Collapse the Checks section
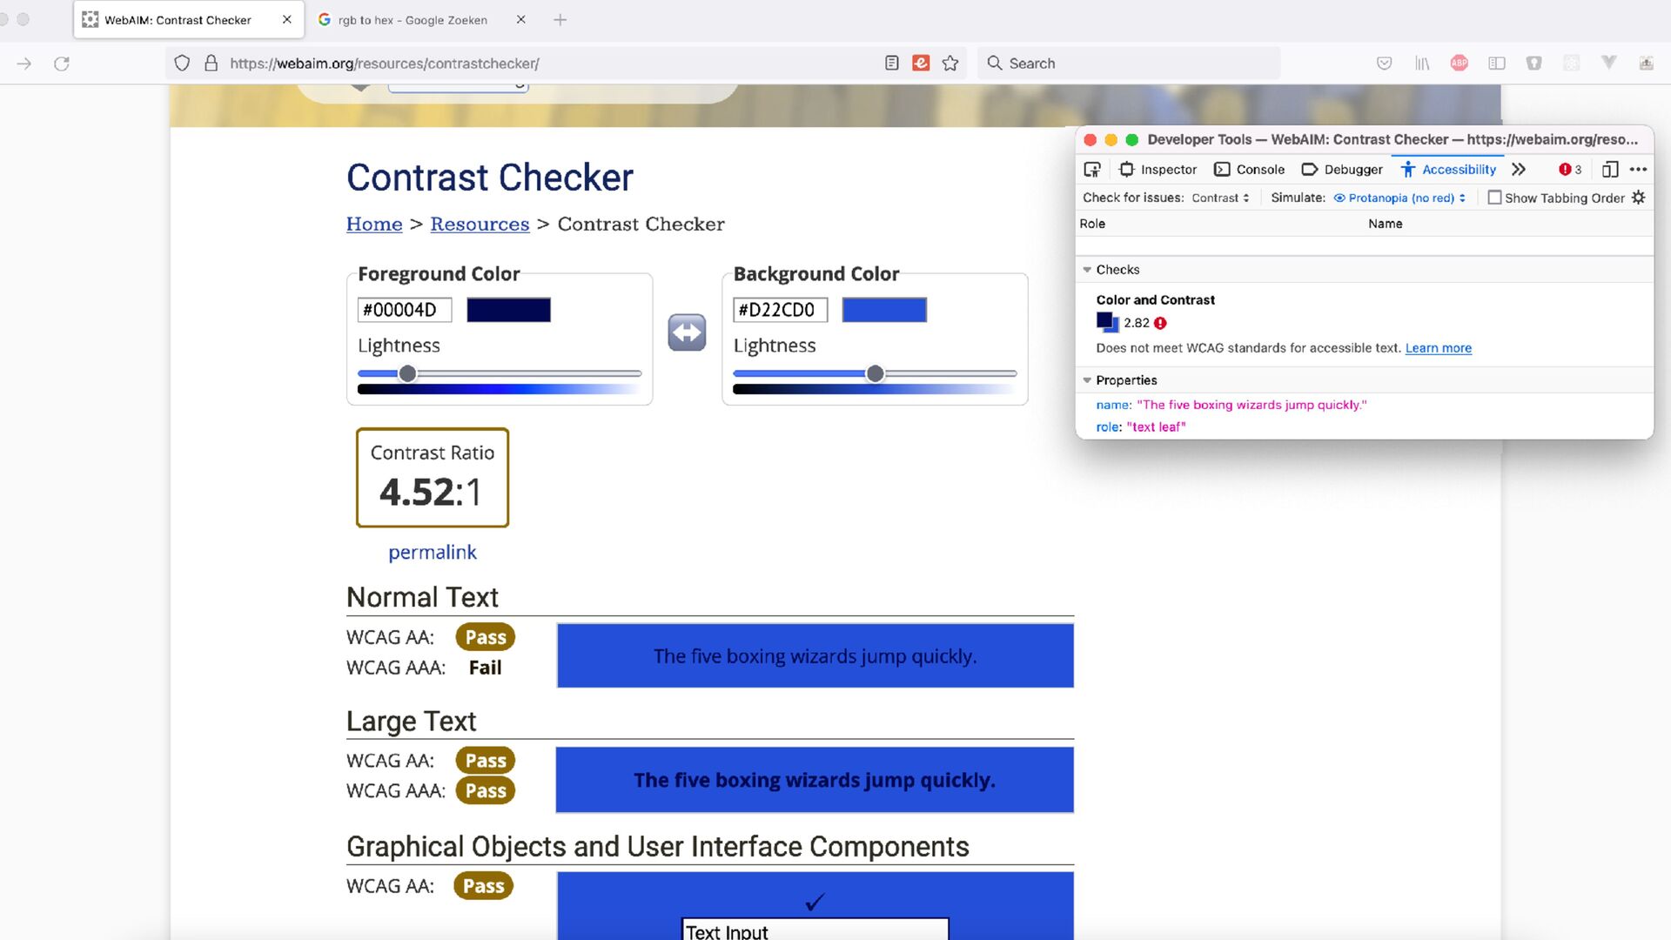1671x940 pixels. (1087, 270)
